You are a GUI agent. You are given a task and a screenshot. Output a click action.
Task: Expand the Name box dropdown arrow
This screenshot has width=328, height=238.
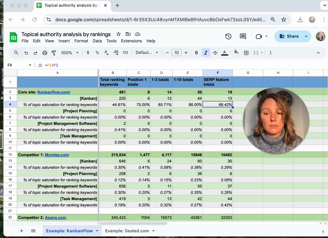pyautogui.click(x=30, y=65)
